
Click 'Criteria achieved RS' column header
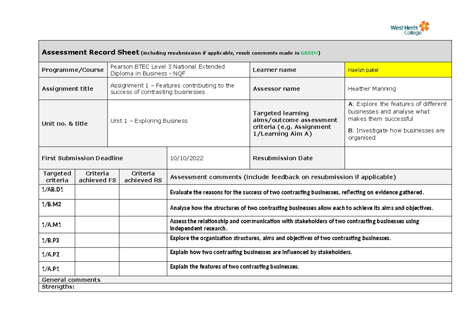[143, 177]
